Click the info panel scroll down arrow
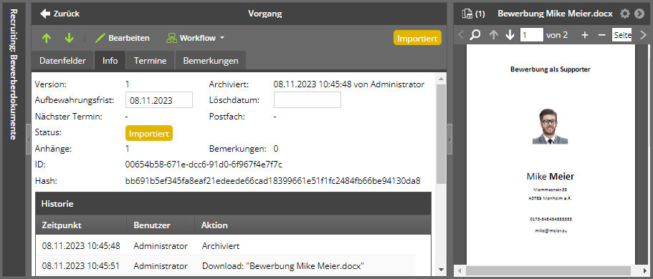Screen dimensions: 653x279 pos(441,270)
